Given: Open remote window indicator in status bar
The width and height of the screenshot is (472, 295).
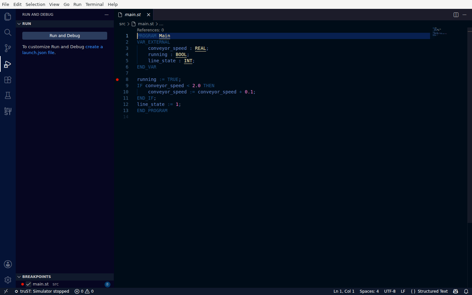Looking at the screenshot, I should point(6,291).
